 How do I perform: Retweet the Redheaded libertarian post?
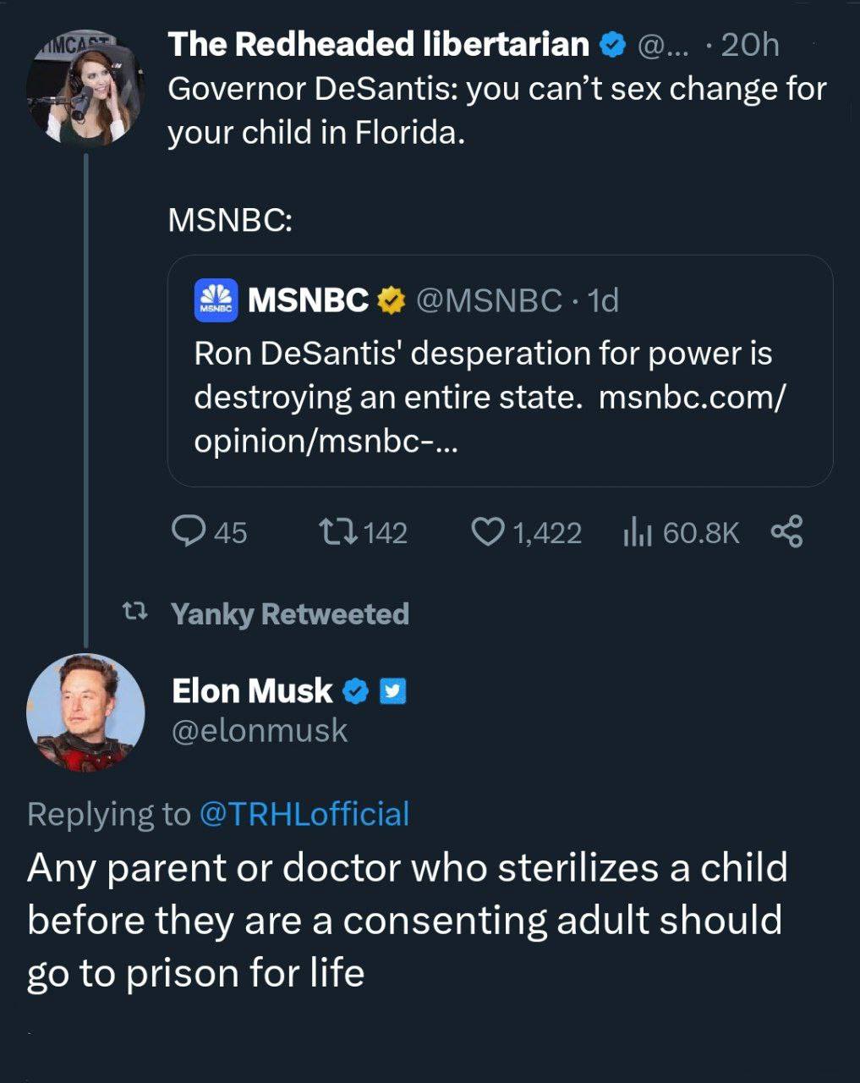click(338, 531)
